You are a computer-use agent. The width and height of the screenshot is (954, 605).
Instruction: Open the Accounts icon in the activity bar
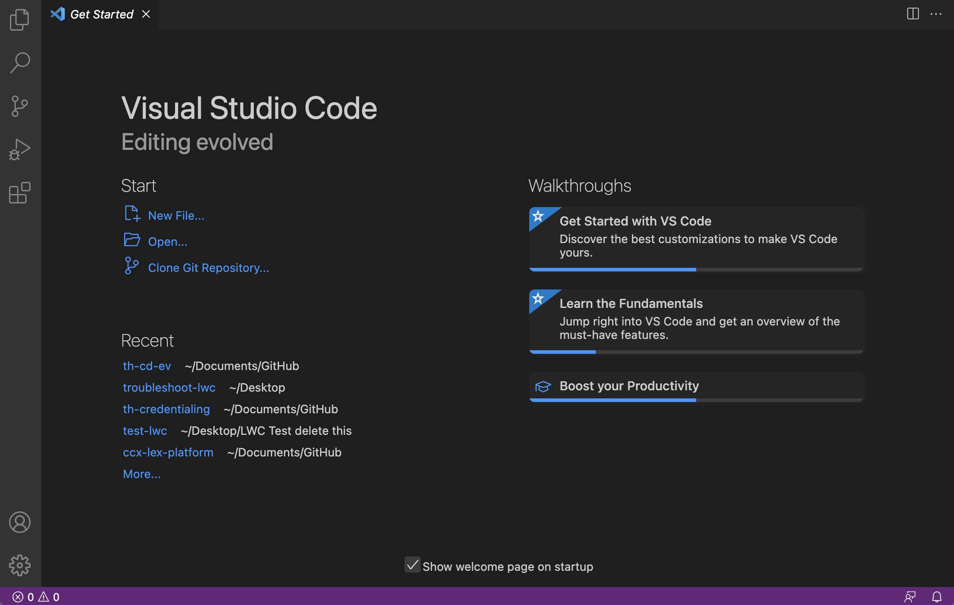[20, 523]
